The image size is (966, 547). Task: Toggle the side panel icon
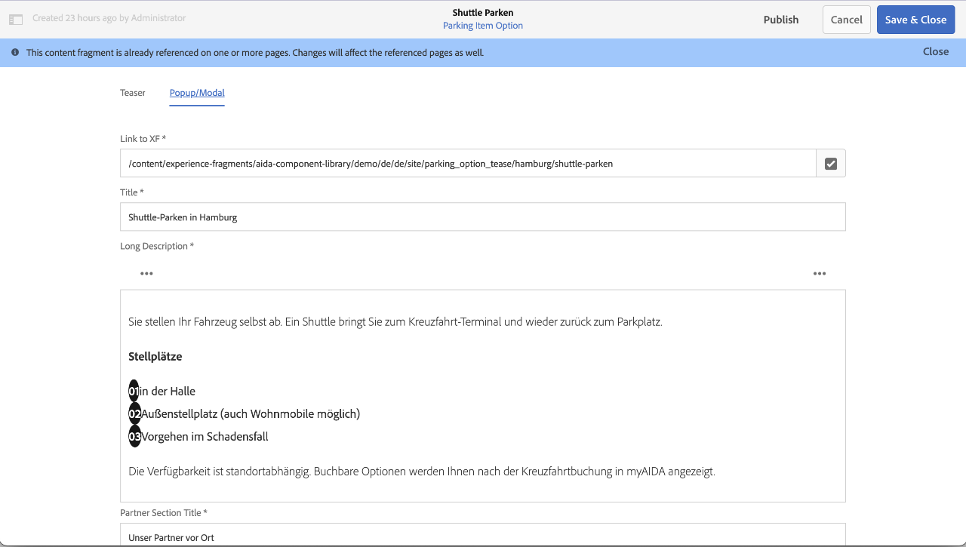coord(16,19)
